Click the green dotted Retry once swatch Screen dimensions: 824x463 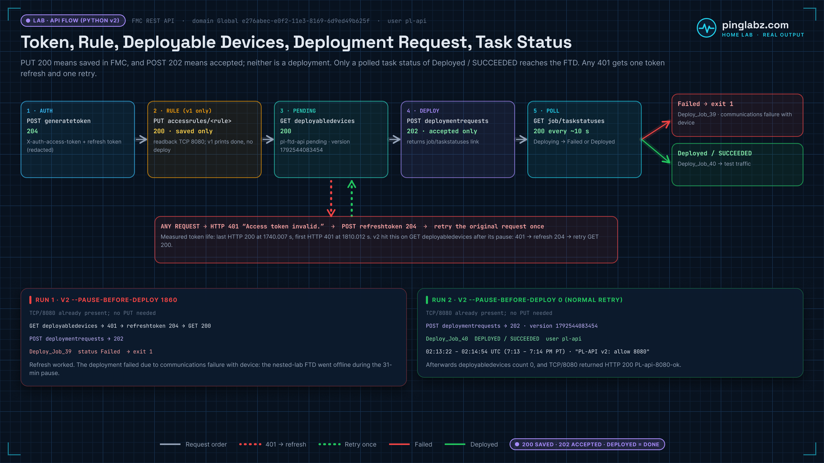coord(330,444)
